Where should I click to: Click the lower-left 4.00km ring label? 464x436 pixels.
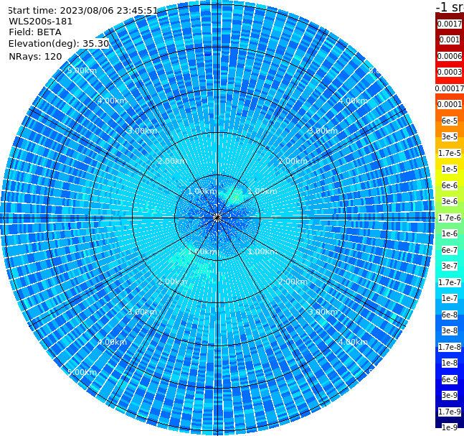tap(112, 342)
